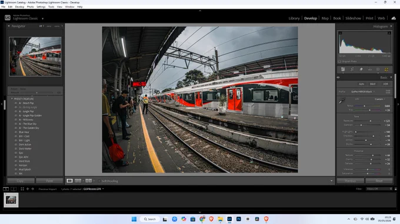Open Grid view from the filmstrip bar
Image resolution: width=400 pixels, height=224 pixels.
[22, 189]
